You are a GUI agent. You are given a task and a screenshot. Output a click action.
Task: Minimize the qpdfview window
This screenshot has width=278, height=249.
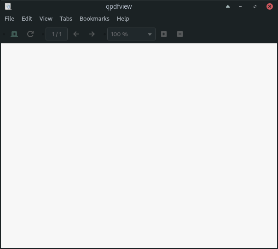point(240,6)
